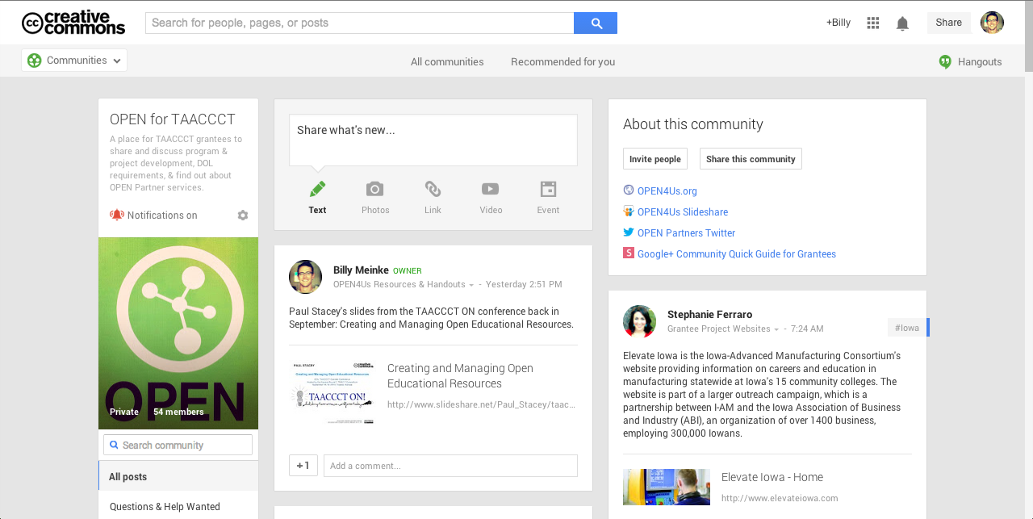Open the profile avatar at top right
The image size is (1033, 519).
click(992, 23)
